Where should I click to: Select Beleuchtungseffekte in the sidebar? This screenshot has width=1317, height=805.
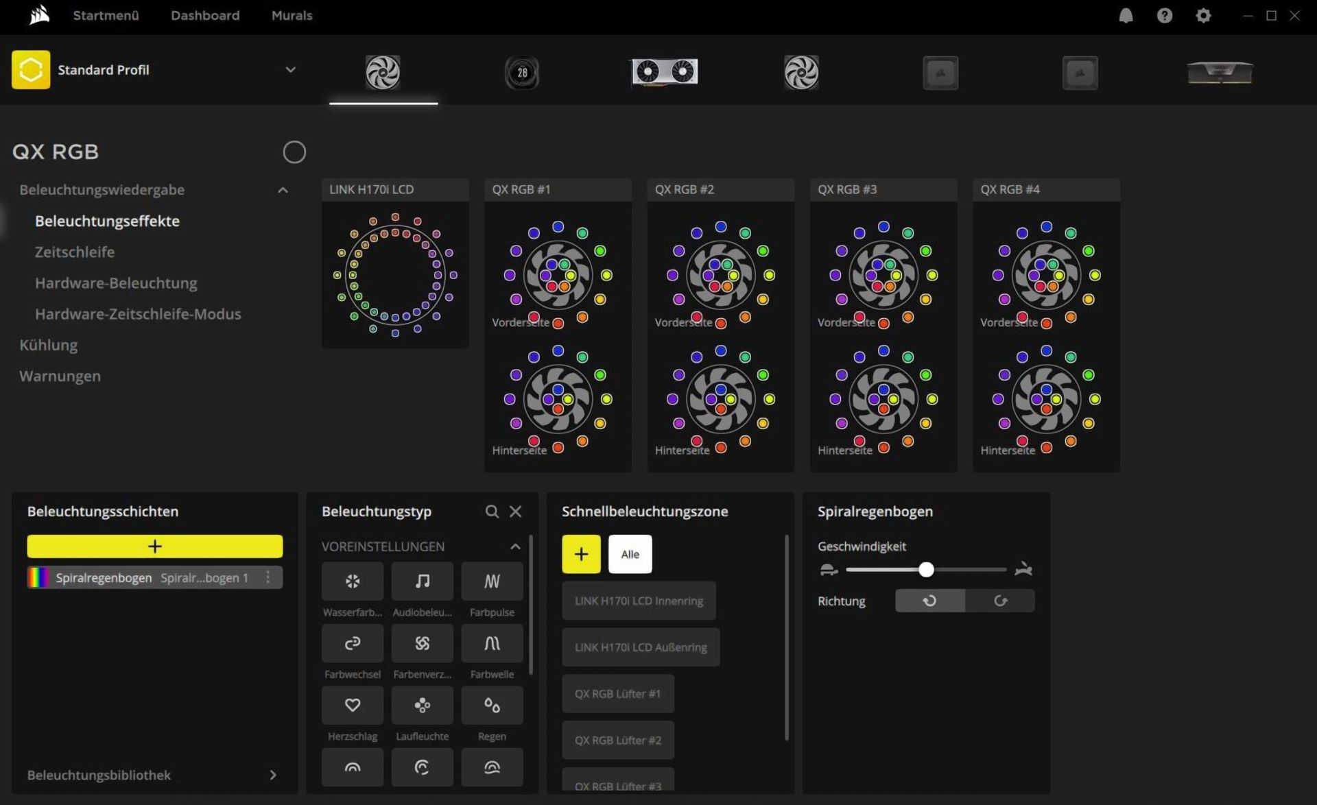(x=107, y=221)
